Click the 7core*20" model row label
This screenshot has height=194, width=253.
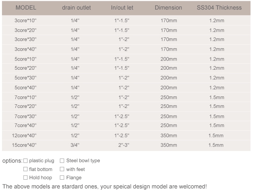[x=25, y=106]
